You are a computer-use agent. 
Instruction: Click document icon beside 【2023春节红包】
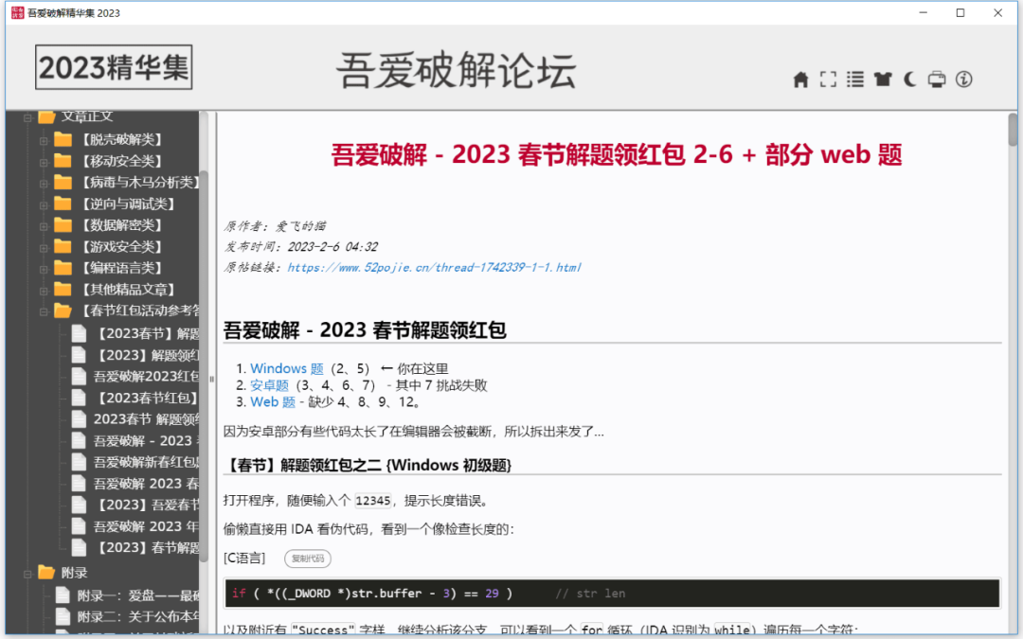[x=79, y=398]
